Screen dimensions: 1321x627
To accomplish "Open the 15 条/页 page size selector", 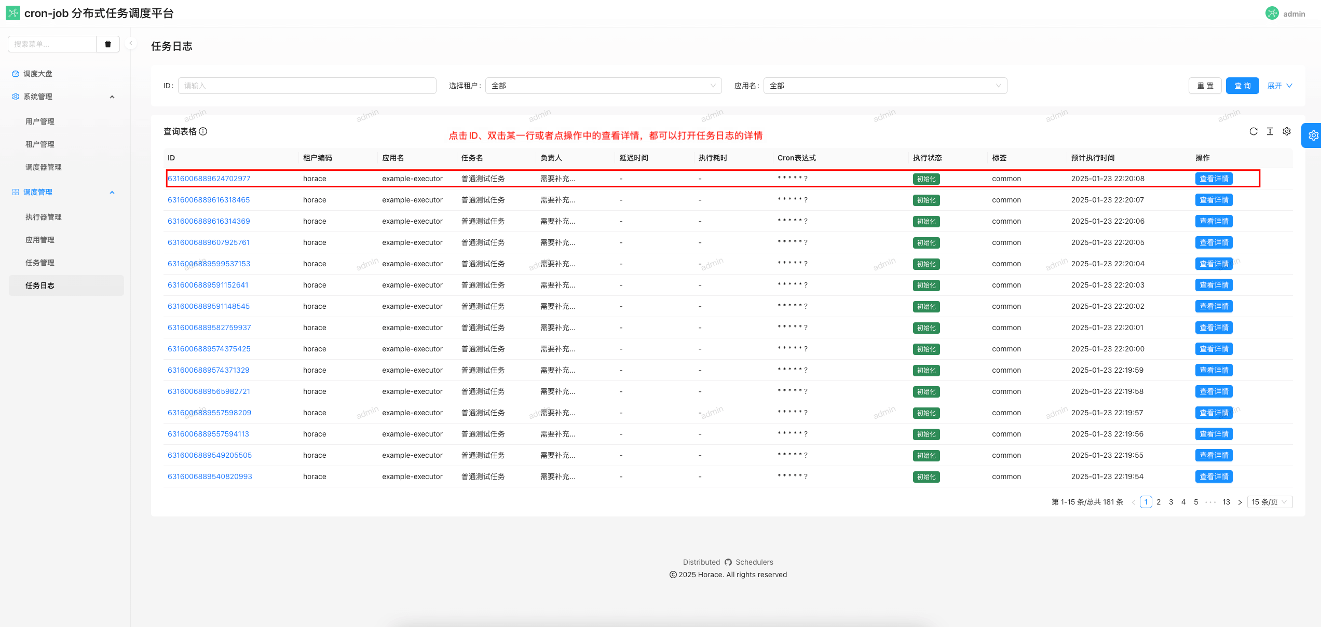I will pos(1269,502).
